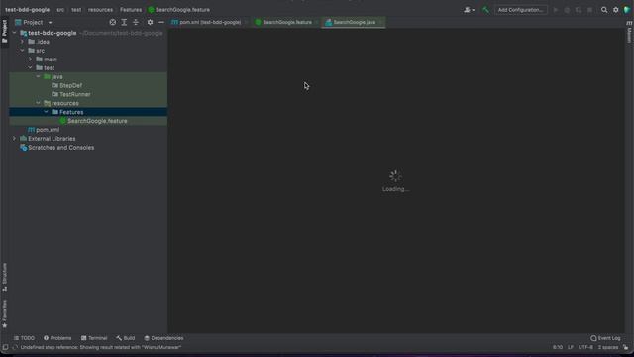
Task: Open IDE settings gear icon top right
Action: coord(616,10)
